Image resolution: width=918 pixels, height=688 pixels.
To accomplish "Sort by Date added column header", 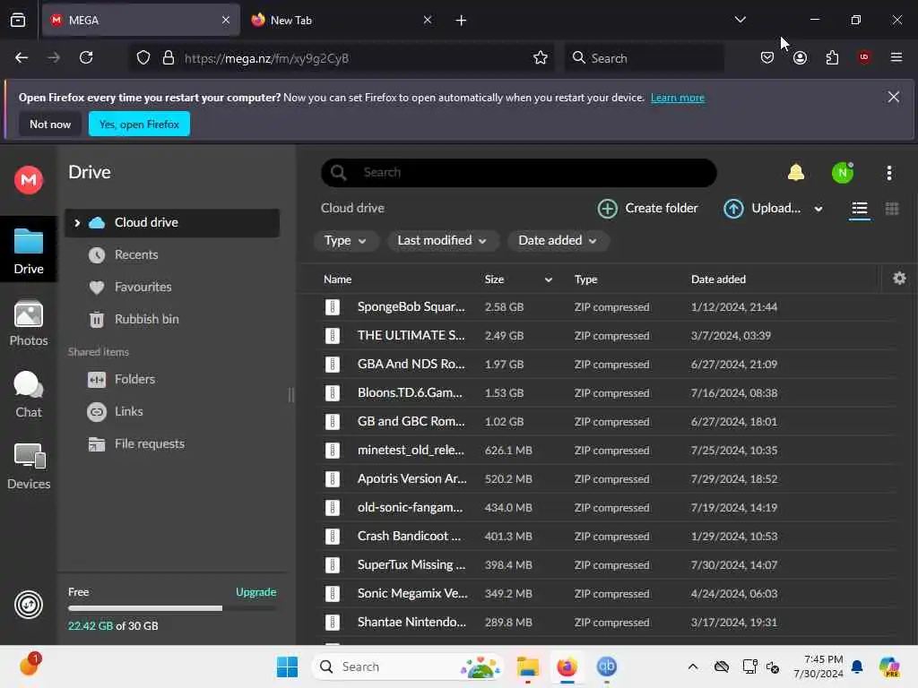I will (718, 279).
